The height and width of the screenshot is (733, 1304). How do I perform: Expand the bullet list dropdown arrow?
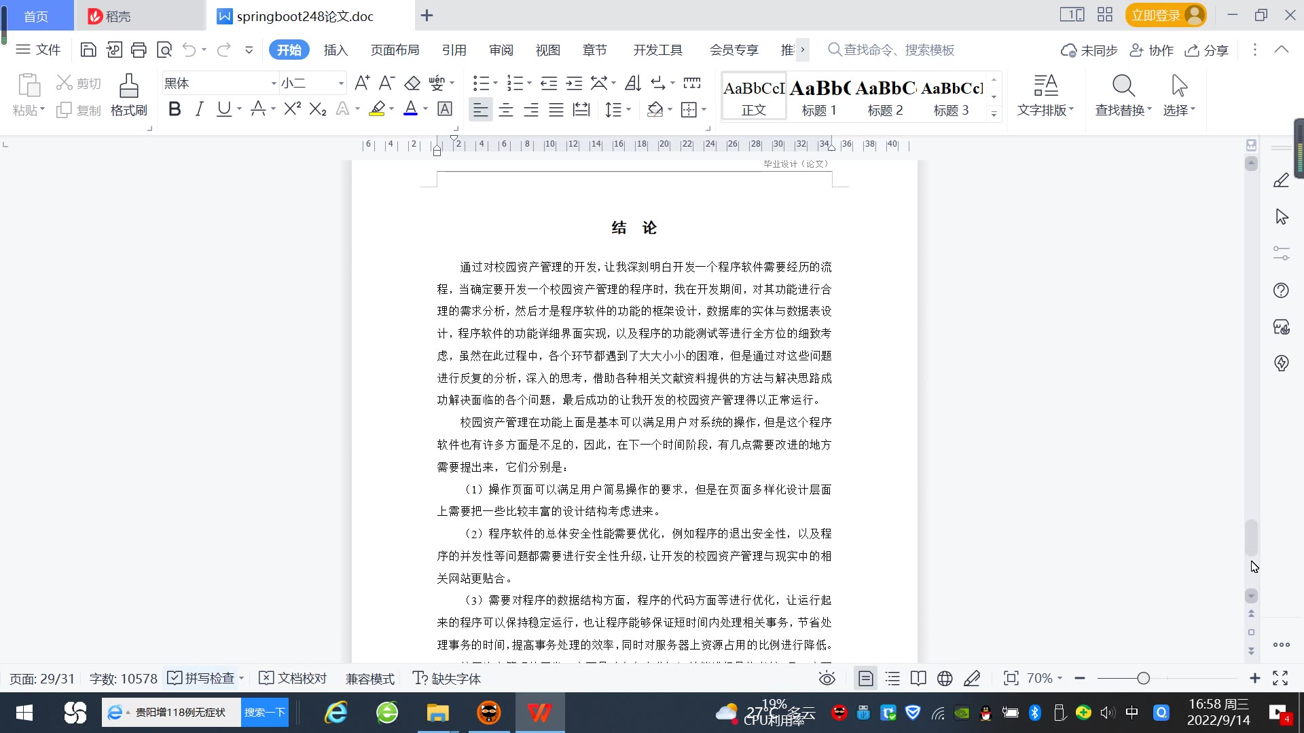coord(495,83)
